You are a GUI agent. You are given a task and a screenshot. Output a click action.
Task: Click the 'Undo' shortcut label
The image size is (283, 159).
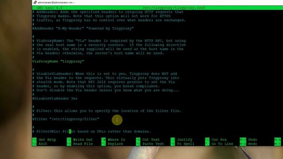click(x=252, y=140)
